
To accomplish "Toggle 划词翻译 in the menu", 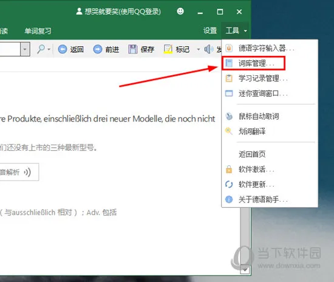I will click(x=270, y=131).
